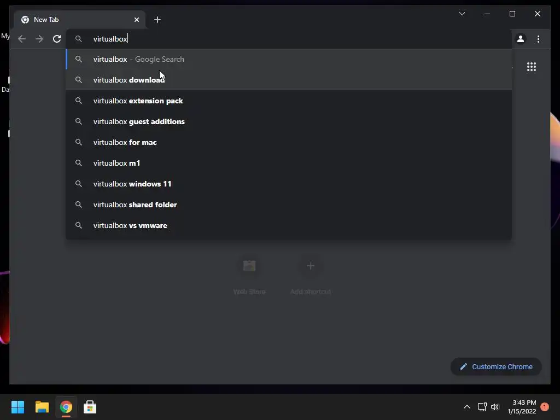
Task: Select the New Tab tab
Action: (x=80, y=20)
